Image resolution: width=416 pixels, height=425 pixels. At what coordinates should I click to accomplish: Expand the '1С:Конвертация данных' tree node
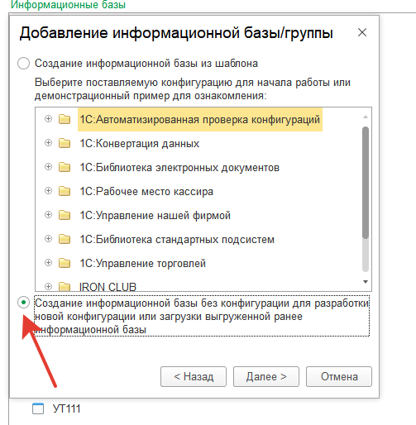tap(48, 143)
